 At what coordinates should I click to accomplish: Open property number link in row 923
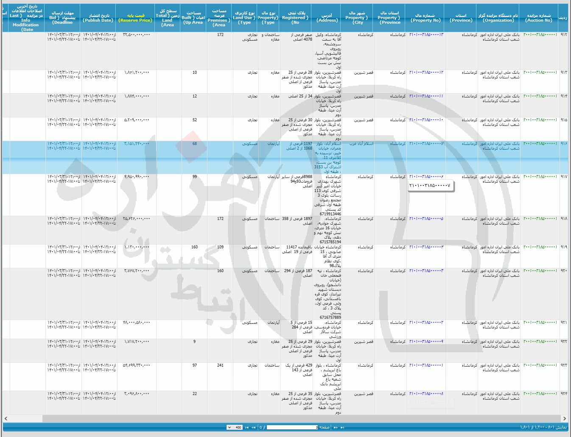coord(426,365)
